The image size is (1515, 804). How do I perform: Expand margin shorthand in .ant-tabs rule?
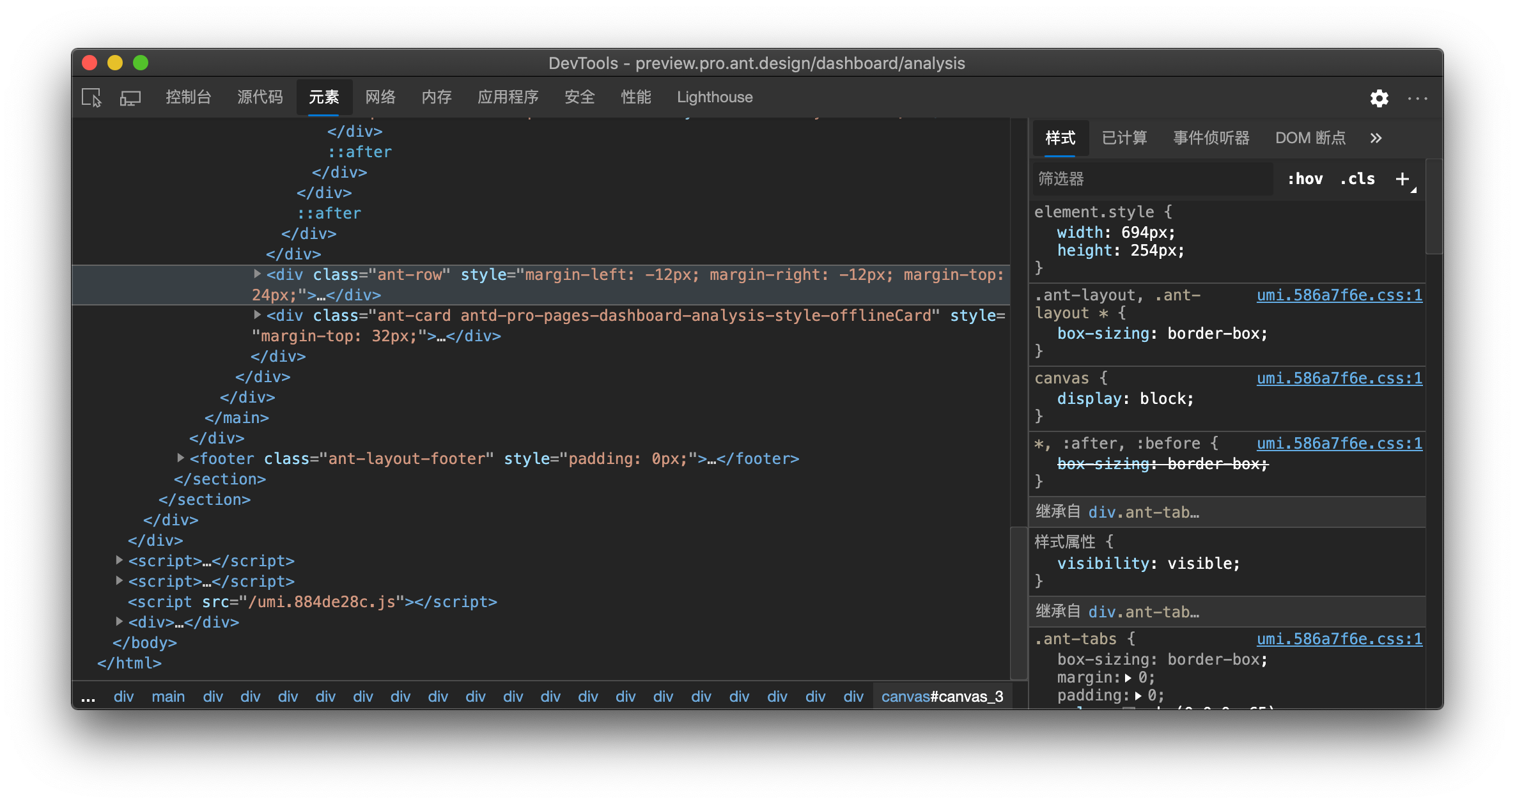[1128, 677]
